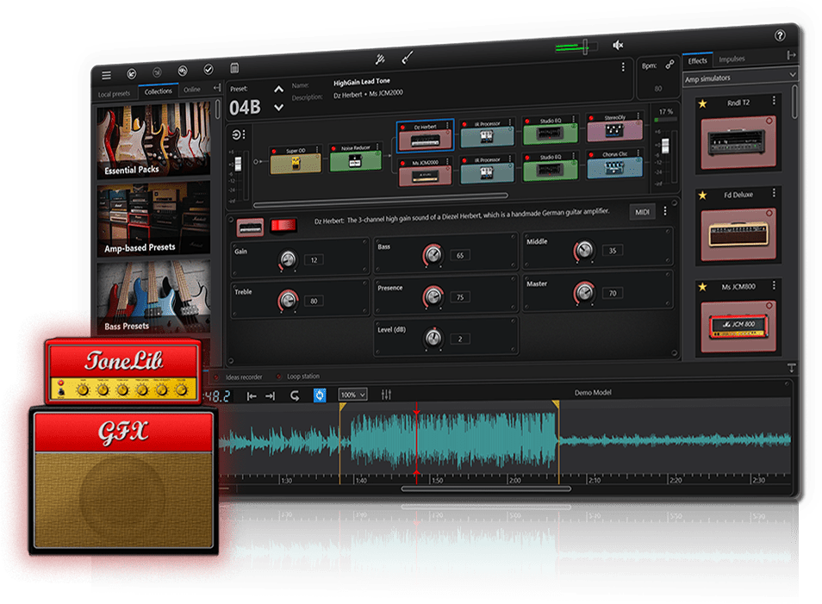Click the guitar icon in top bar
This screenshot has width=822, height=604.
[x=408, y=57]
